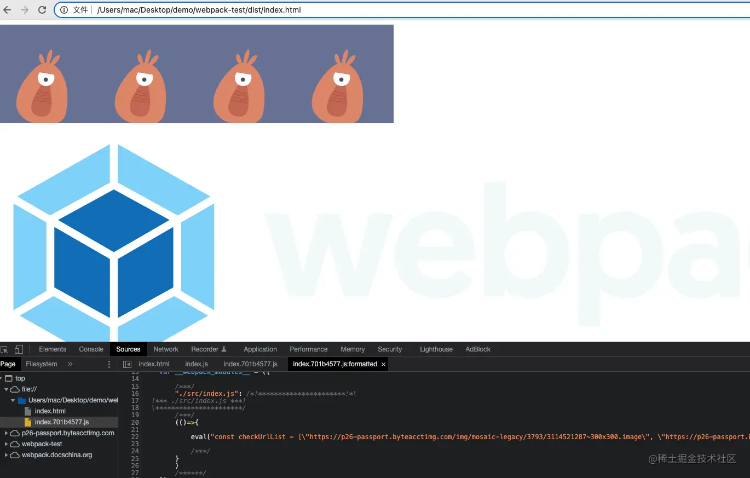The height and width of the screenshot is (478, 750).
Task: Switch to the index.html editor tab
Action: (154, 364)
